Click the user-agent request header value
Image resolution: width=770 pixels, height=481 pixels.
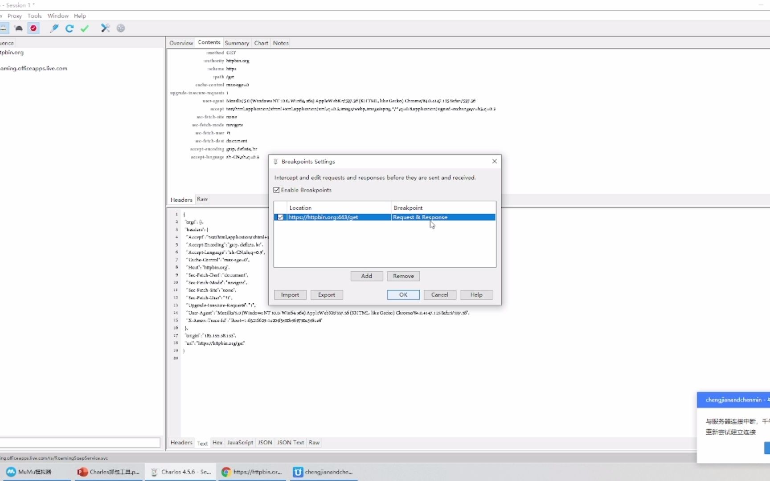pyautogui.click(x=351, y=101)
